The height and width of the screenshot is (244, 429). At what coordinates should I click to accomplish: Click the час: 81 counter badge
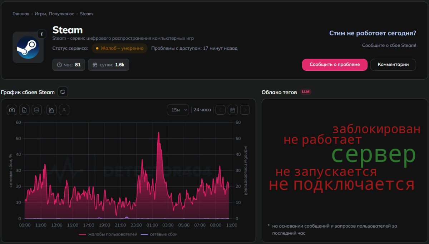[x=69, y=65]
